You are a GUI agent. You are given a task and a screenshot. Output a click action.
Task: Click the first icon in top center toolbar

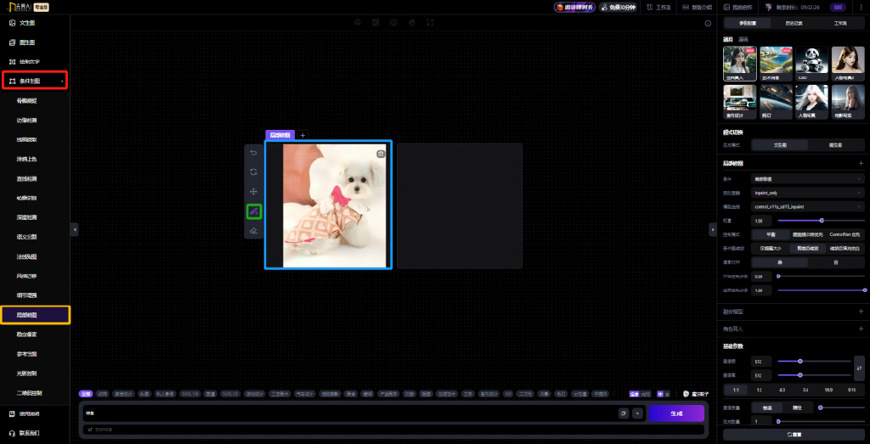(358, 23)
